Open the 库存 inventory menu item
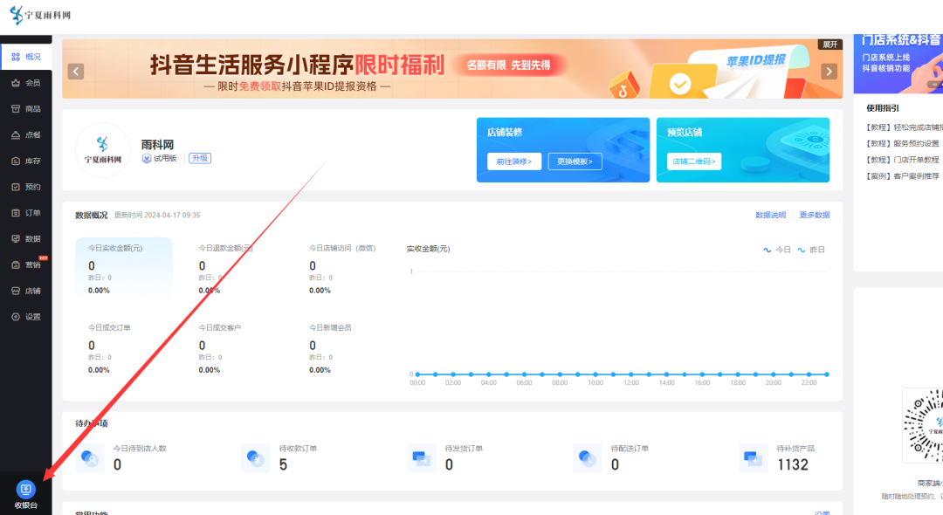Screen dimensions: 943x515 pyautogui.click(x=26, y=161)
